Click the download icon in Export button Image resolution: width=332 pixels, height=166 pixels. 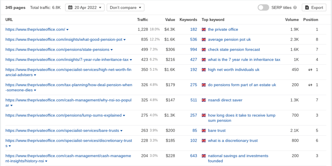coord(307,8)
